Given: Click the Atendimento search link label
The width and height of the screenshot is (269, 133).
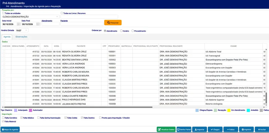Looking at the screenshot, I should tap(47, 20).
